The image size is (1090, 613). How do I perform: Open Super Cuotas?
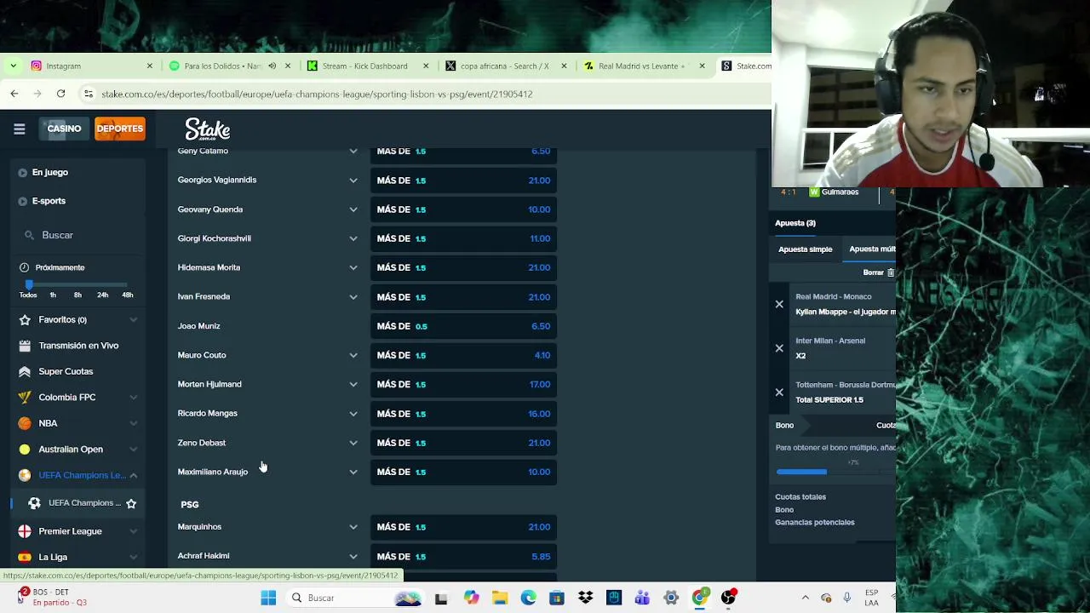pos(66,371)
